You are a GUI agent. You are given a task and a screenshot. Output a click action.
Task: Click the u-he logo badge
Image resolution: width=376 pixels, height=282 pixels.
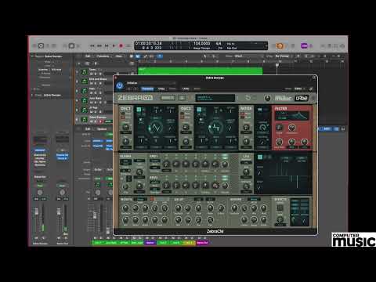coord(302,98)
